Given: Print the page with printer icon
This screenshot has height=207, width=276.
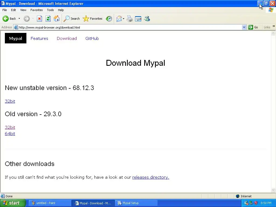Looking at the screenshot, I should pyautogui.click(x=130, y=19).
